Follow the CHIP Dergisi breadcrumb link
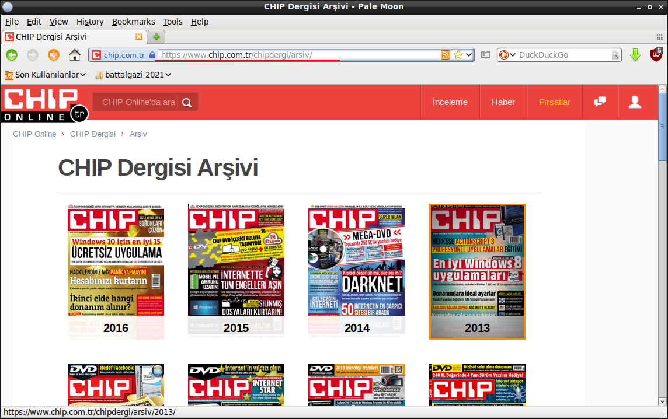 point(93,134)
